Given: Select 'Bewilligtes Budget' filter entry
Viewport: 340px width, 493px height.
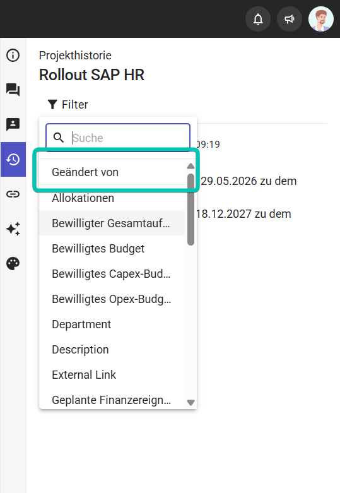Looking at the screenshot, I should 112,248.
